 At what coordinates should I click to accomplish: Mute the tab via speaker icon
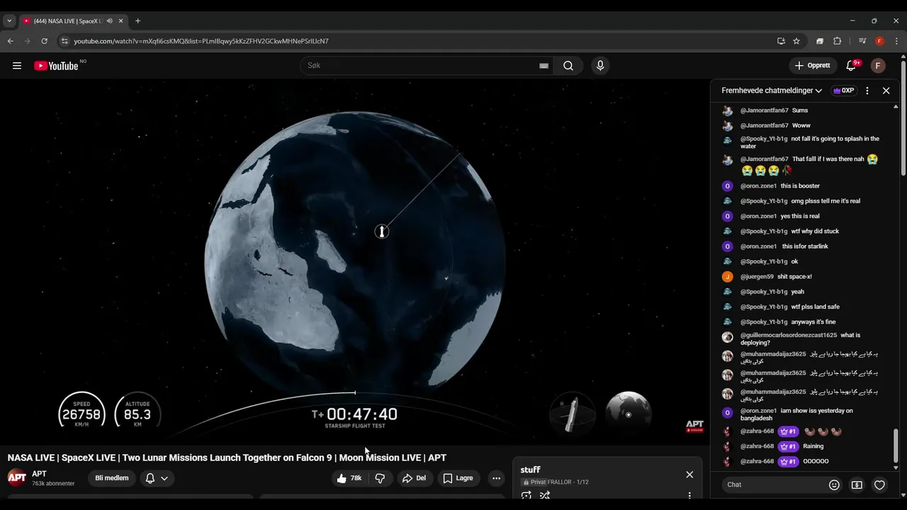point(109,21)
